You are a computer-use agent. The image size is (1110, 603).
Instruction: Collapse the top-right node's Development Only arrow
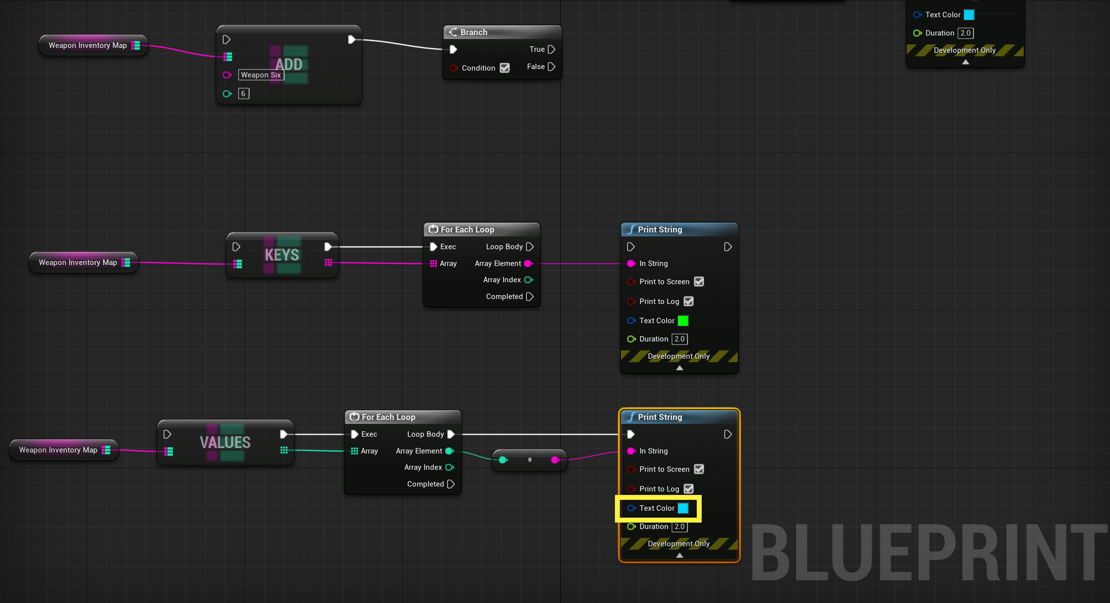[966, 62]
